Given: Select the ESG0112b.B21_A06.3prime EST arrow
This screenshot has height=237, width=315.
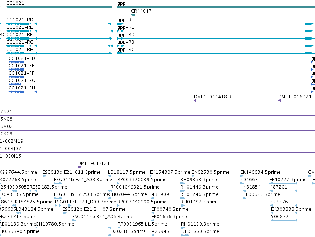Looking at the screenshot, I should 74,220.
